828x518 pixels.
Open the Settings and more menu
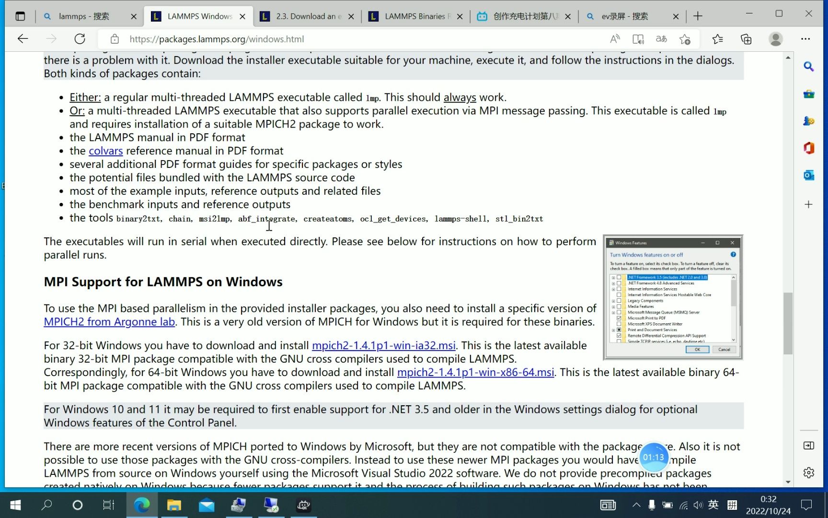(x=806, y=39)
